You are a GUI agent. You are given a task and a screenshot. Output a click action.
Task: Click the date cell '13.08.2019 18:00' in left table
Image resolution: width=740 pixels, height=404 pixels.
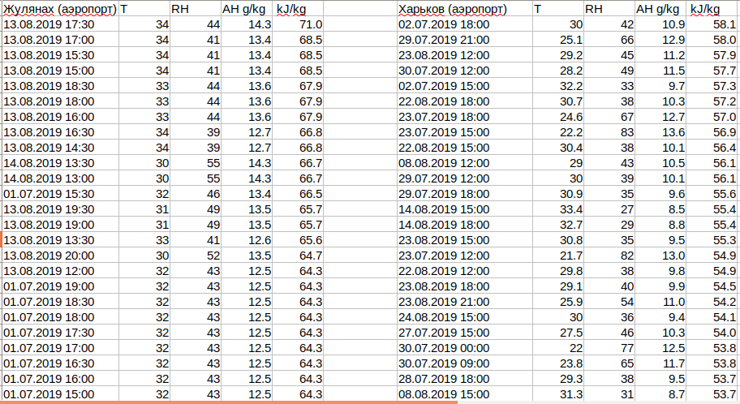click(60, 101)
